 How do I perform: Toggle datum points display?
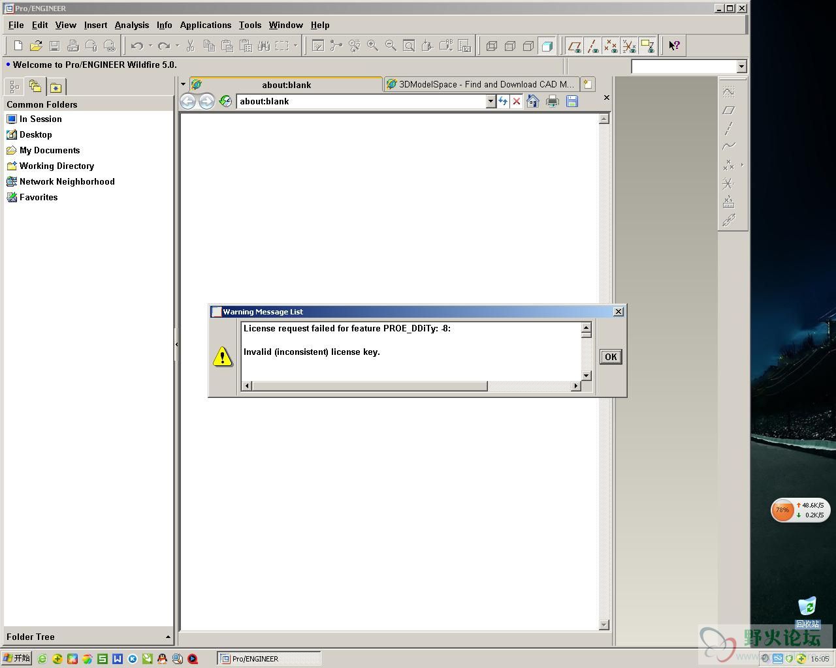pyautogui.click(x=611, y=46)
